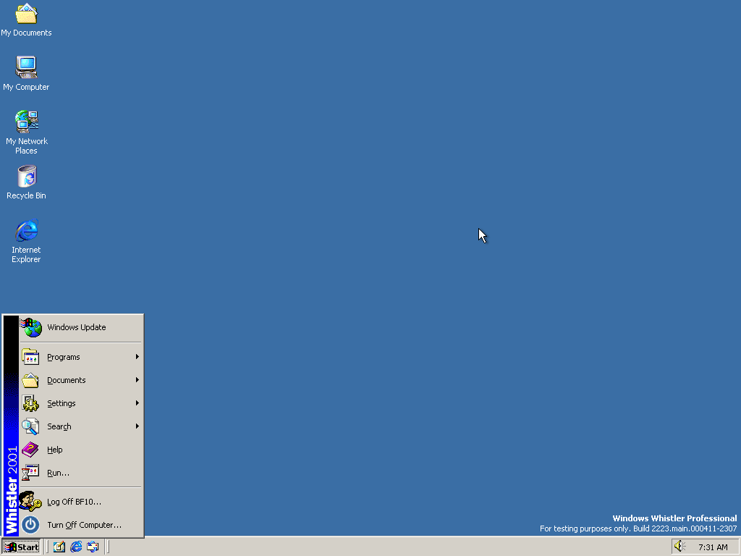The image size is (741, 556).
Task: Open Windows Update from Start menu
Action: point(81,327)
